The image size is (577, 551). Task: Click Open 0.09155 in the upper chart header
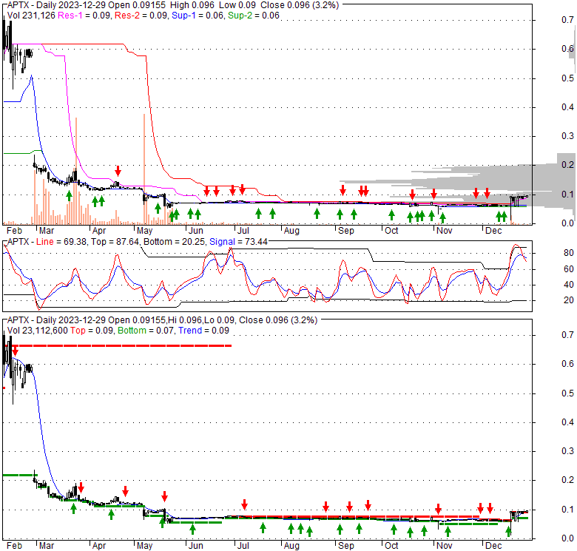pyautogui.click(x=137, y=5)
